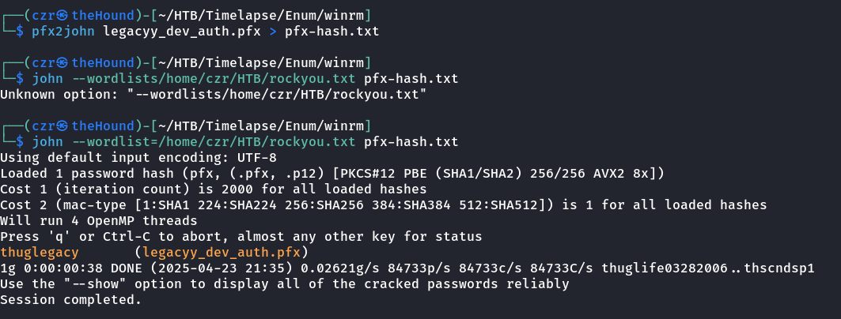The height and width of the screenshot is (319, 841).
Task: Click the "Loaded 1 password hash" line
Action: click(332, 174)
